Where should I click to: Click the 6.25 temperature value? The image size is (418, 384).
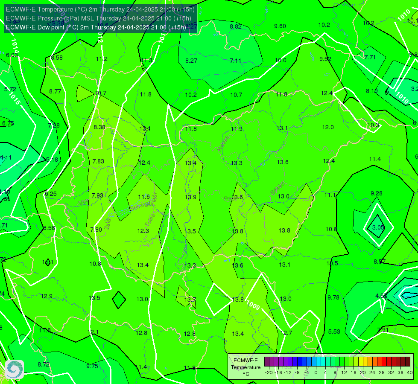(x=51, y=194)
